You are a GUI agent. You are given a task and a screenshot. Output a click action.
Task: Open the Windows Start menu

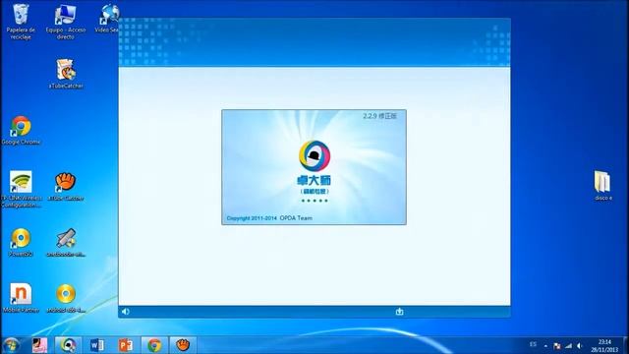coord(11,345)
